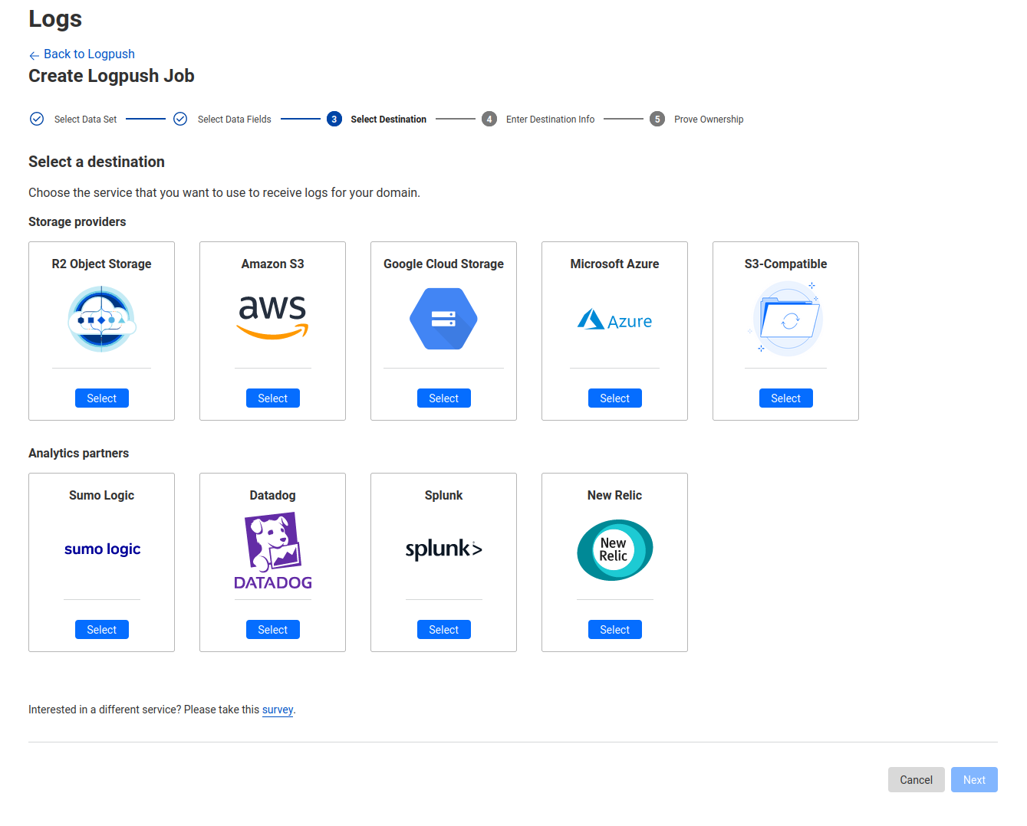Click the Next button

pyautogui.click(x=974, y=780)
